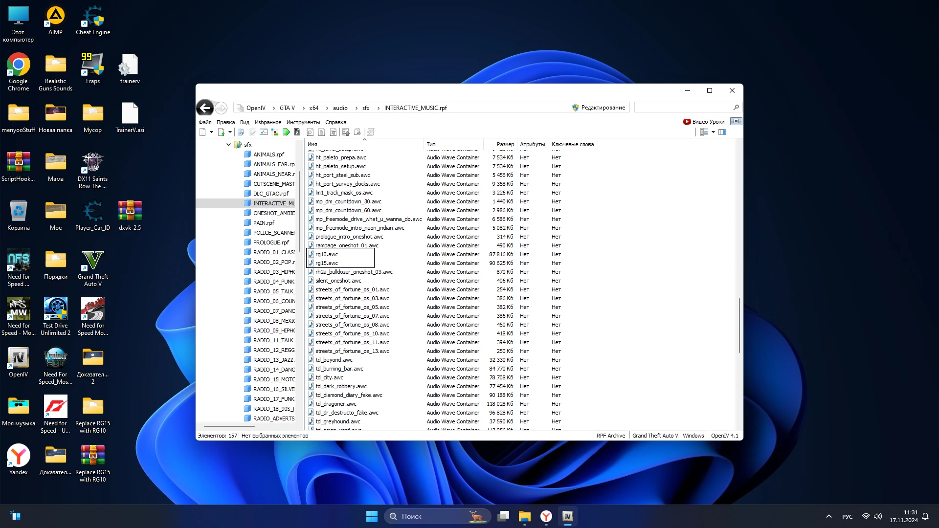Select the rg10.awc file
This screenshot has height=528, width=939.
(x=326, y=254)
